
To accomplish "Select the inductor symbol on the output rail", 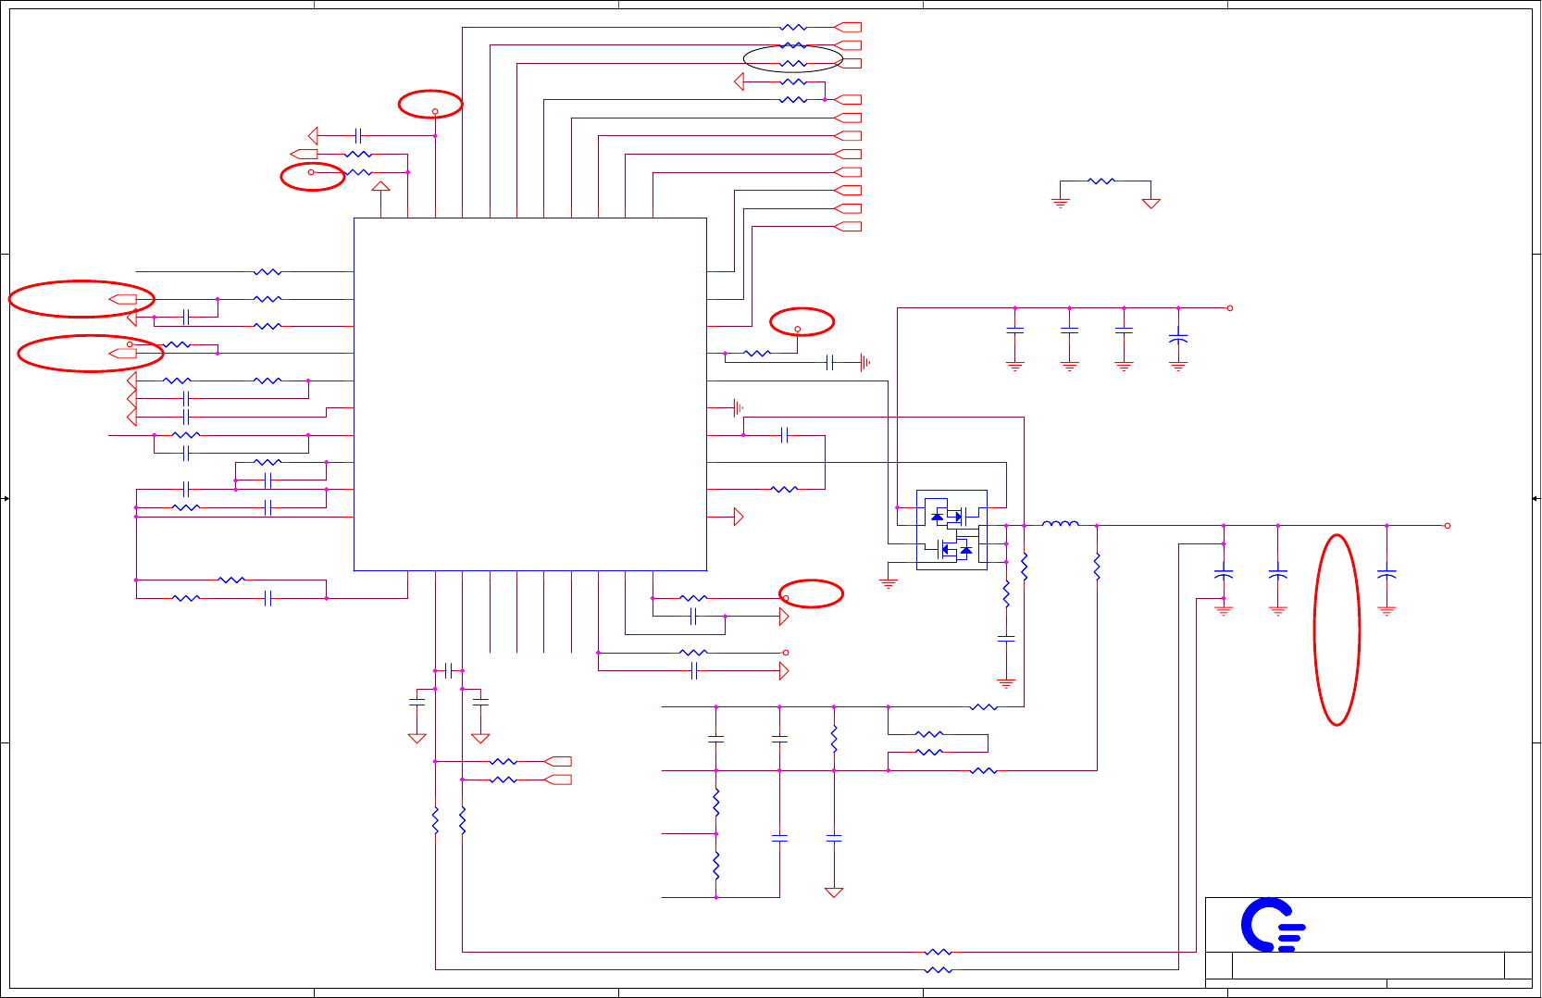I will [x=1061, y=524].
